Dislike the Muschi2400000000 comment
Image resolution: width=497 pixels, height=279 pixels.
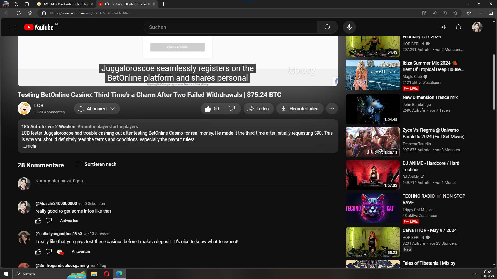click(x=49, y=221)
